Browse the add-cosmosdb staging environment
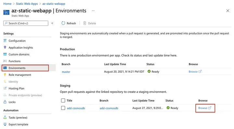 tap(203, 108)
